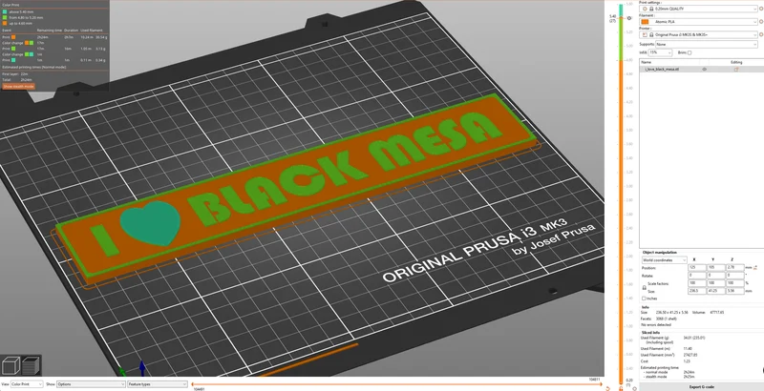Click the orange 'up to 4.60 mm' legend swatch
Viewport: 764px width, 391px height.
[5, 23]
